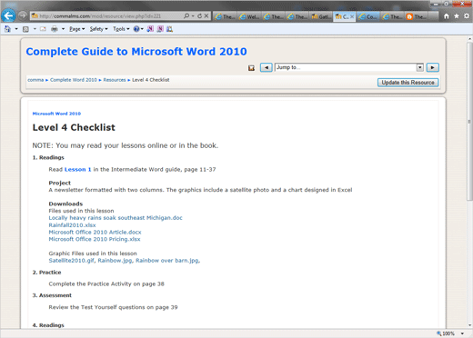This screenshot has width=473, height=338.
Task: Open the Page menu
Action: (x=76, y=29)
